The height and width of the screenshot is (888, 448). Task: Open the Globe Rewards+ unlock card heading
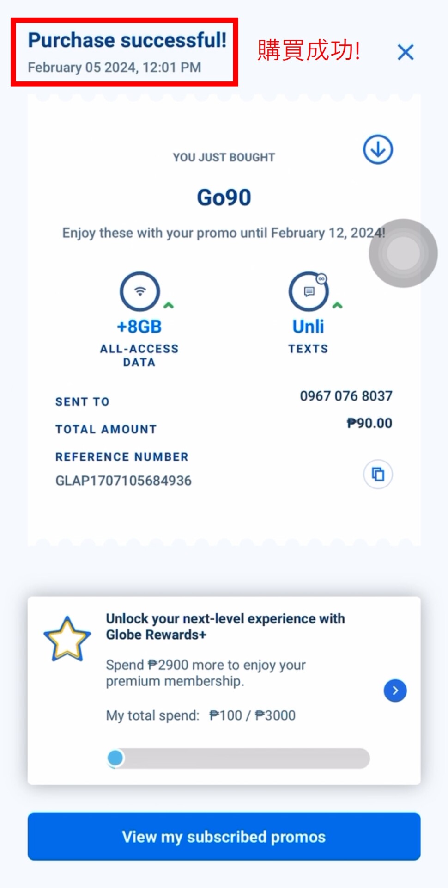pyautogui.click(x=225, y=626)
